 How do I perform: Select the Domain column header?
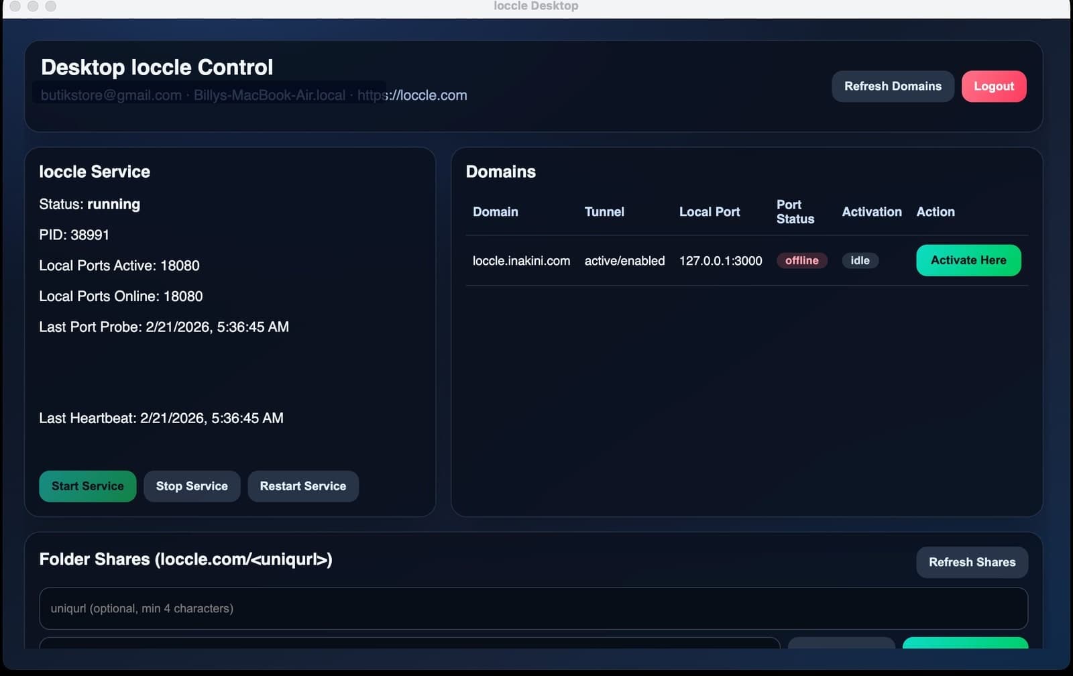[495, 212]
